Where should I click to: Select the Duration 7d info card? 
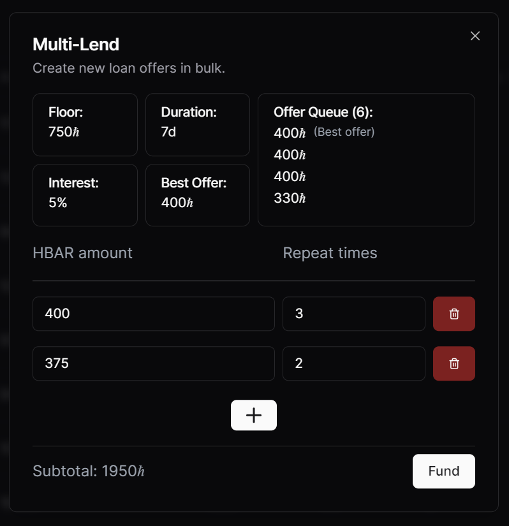pyautogui.click(x=197, y=124)
